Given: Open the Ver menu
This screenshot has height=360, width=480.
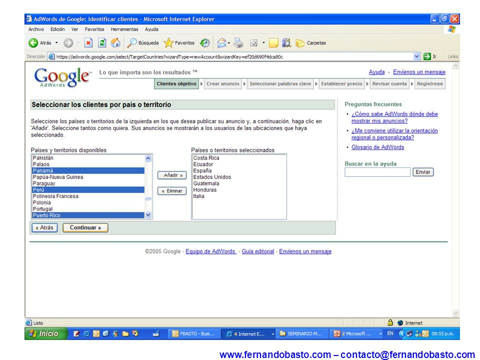Looking at the screenshot, I should 74,29.
